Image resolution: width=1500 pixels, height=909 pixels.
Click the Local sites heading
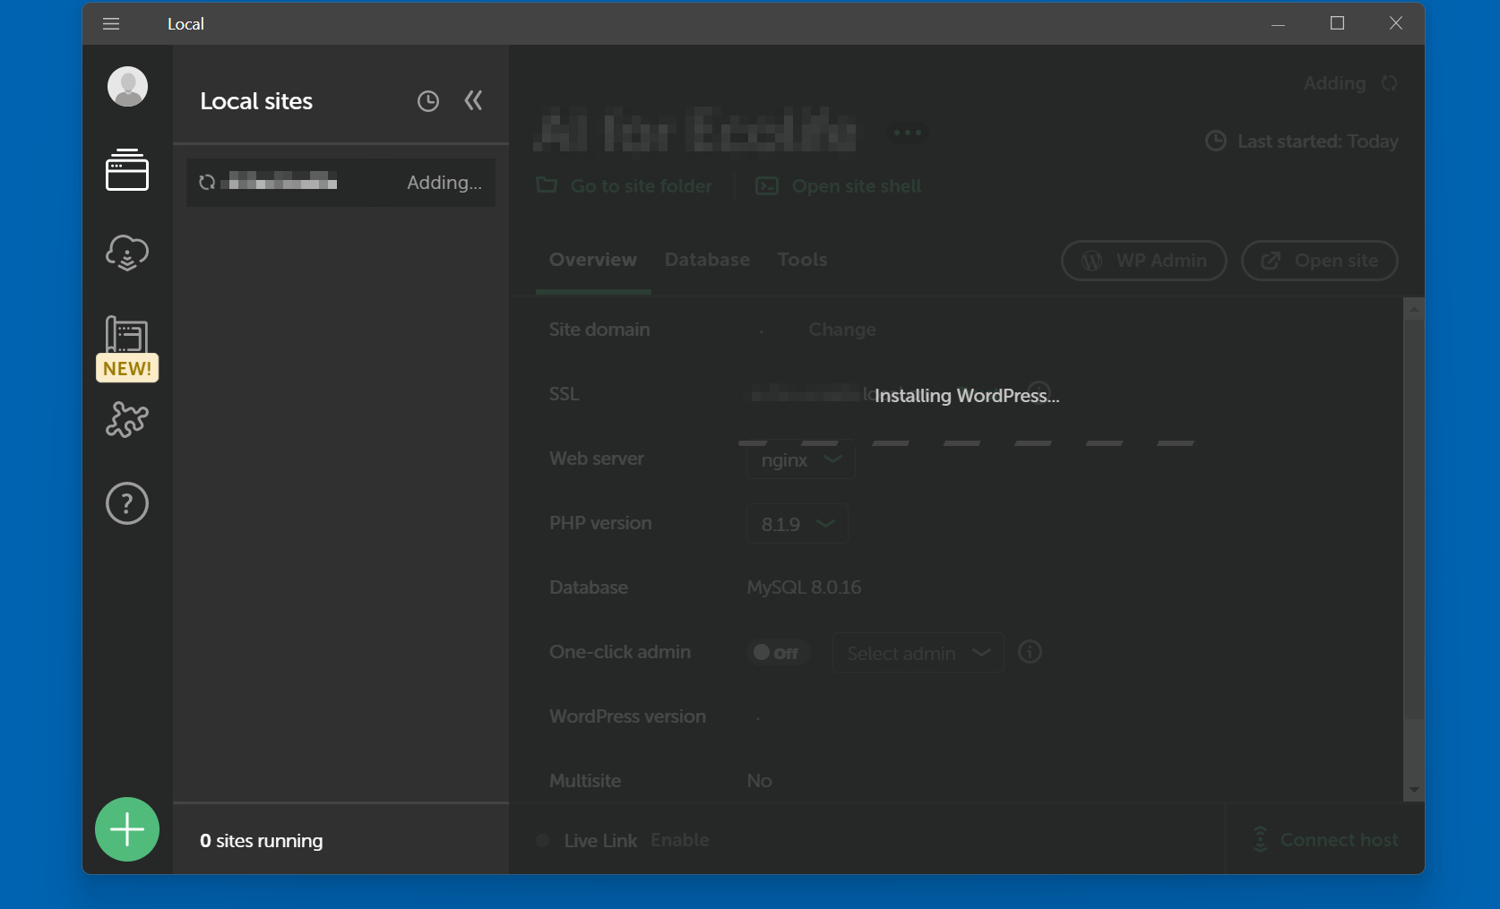coord(256,101)
